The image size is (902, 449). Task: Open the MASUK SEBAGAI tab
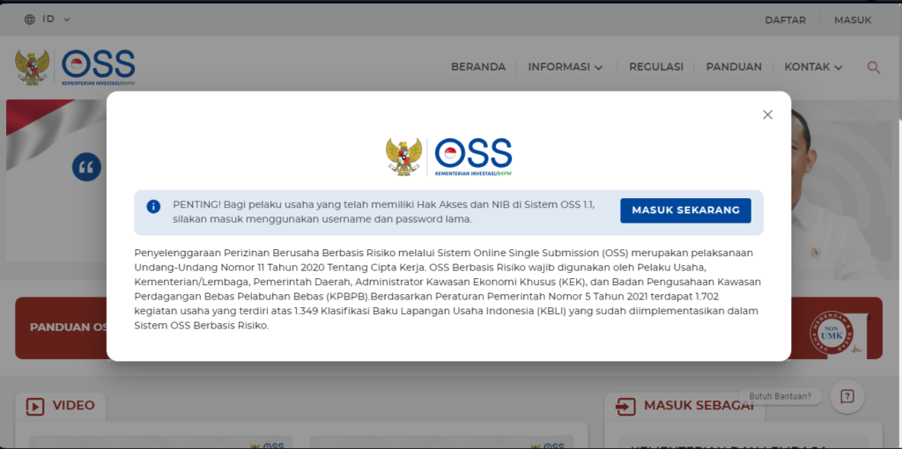pyautogui.click(x=684, y=406)
